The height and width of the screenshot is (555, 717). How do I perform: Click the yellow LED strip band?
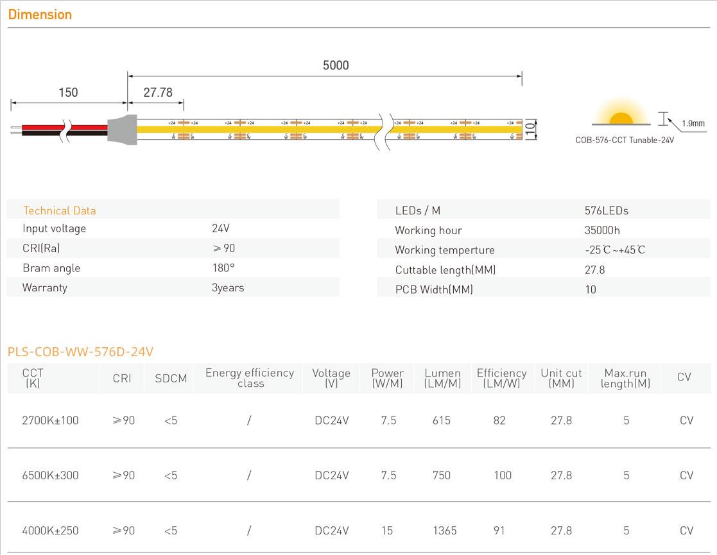click(x=257, y=129)
